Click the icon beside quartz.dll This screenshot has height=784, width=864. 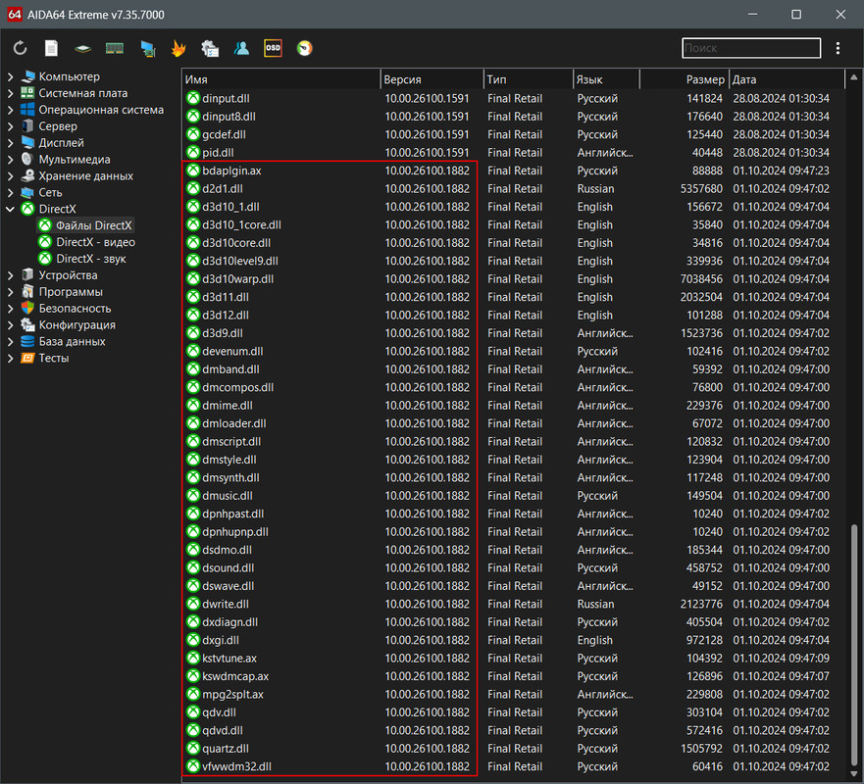tap(193, 748)
